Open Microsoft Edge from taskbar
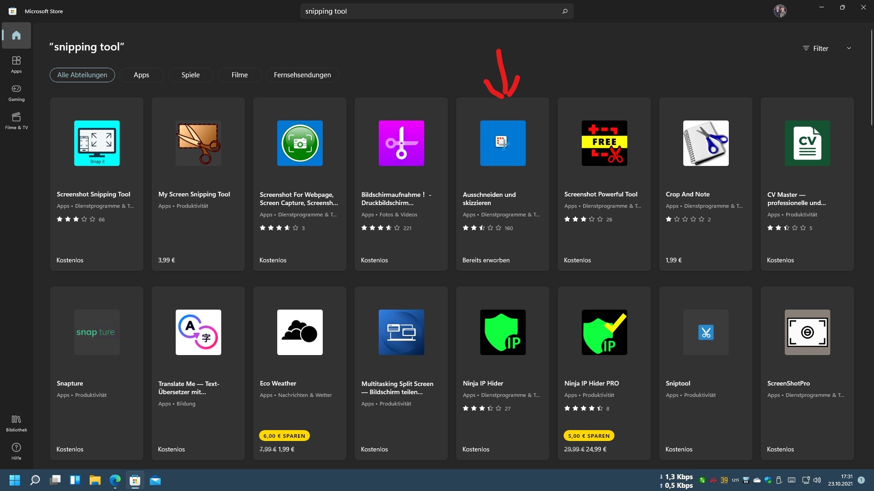The width and height of the screenshot is (874, 491). (x=115, y=480)
